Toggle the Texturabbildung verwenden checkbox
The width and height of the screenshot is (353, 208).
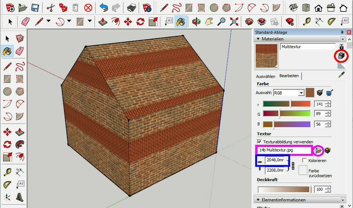point(259,141)
